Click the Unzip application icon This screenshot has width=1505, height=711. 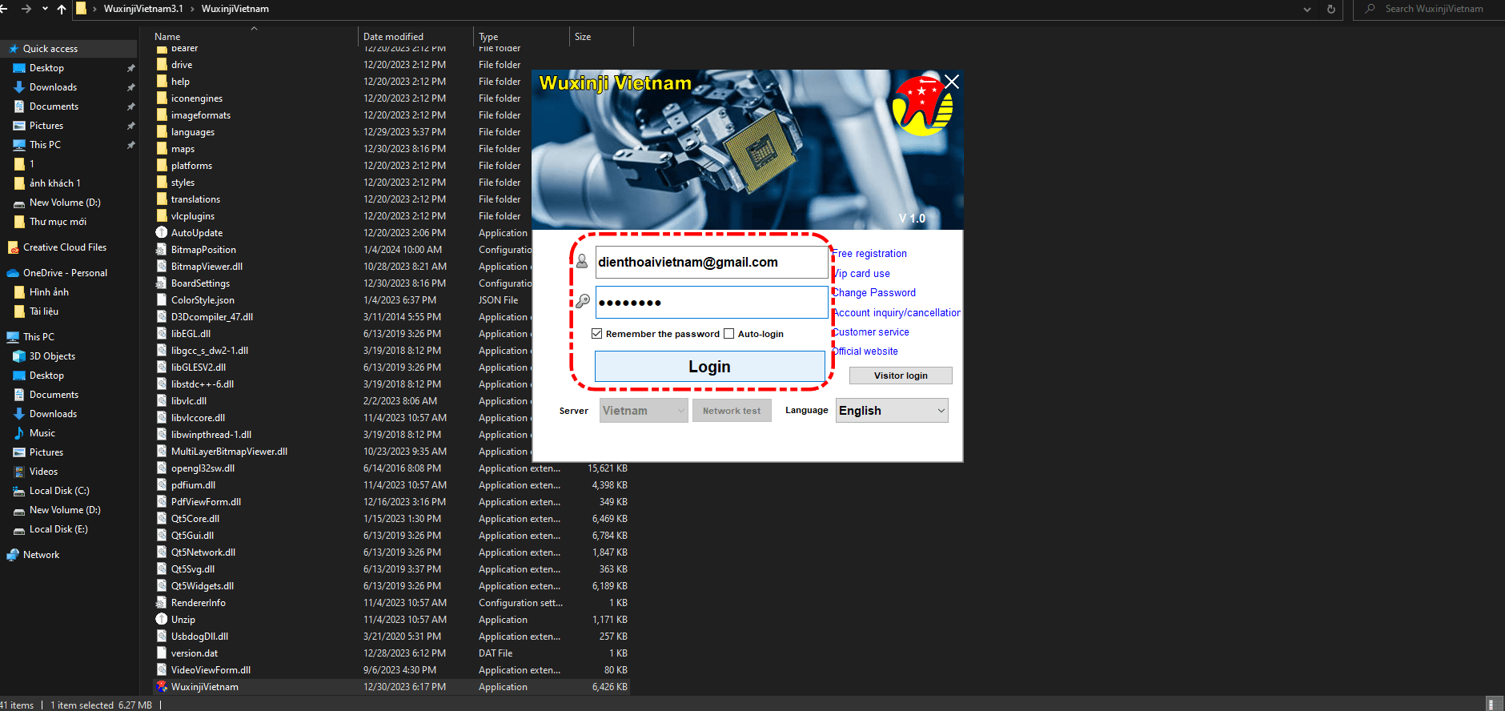point(162,620)
